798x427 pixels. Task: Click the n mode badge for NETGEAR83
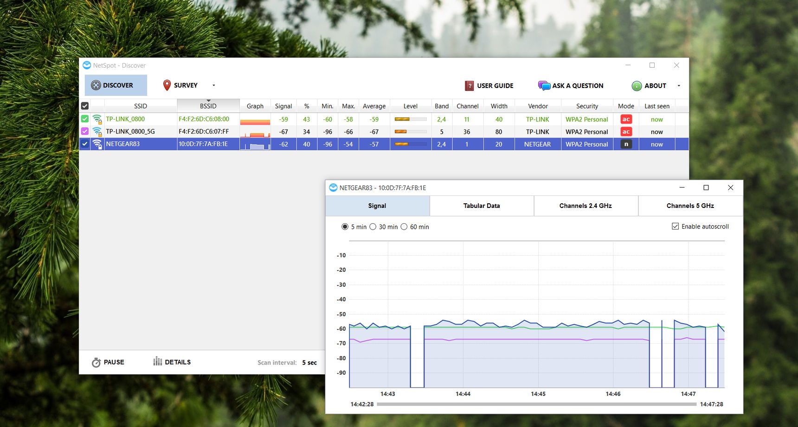(x=626, y=144)
